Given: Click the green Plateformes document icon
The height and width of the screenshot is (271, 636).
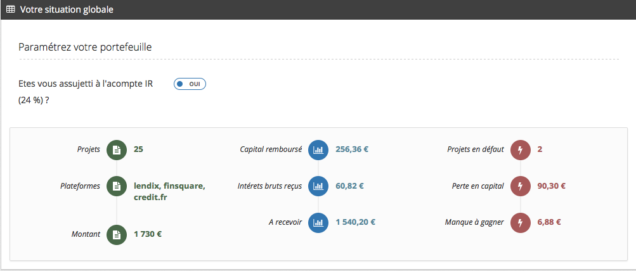Looking at the screenshot, I should tap(117, 186).
